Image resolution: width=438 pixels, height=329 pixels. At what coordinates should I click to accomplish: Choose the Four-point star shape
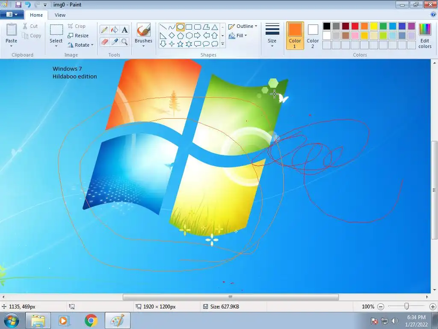point(172,44)
